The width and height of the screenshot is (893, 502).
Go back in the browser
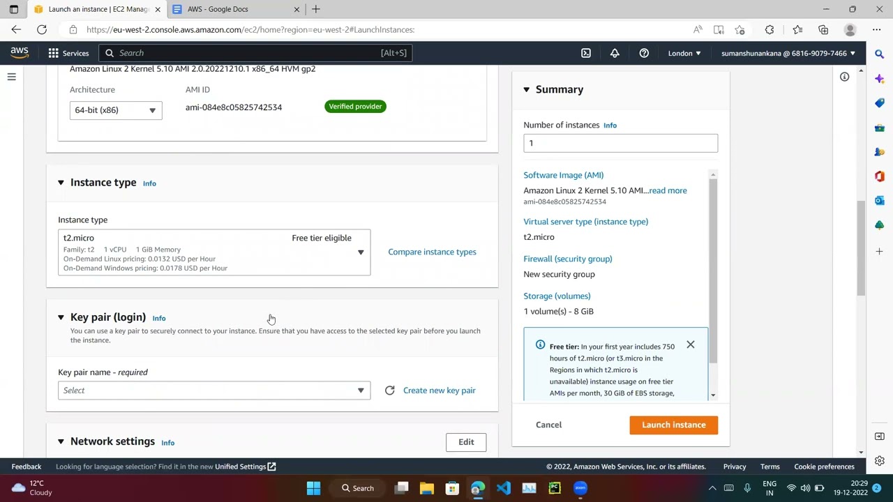point(16,29)
